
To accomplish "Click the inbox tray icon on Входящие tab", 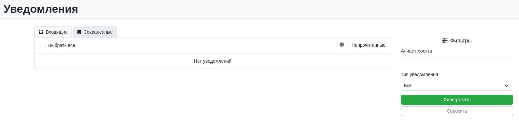I will [41, 32].
